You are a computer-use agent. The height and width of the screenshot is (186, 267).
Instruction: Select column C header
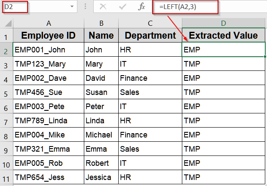150,23
